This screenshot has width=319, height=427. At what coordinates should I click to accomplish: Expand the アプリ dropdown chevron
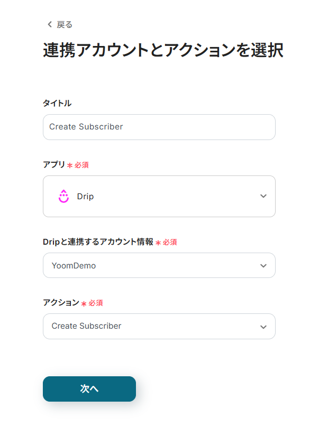tap(263, 196)
